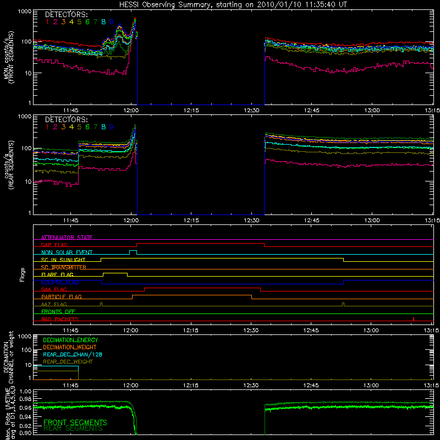
Task: Select blue detector 9 in front segments legend
Action: (x=112, y=22)
